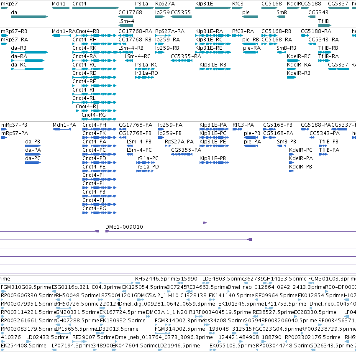Image resolution: width=356 pixels, height=352 pixels.
Task: Click the SmB-RB transcript label
Action: tap(286, 48)
